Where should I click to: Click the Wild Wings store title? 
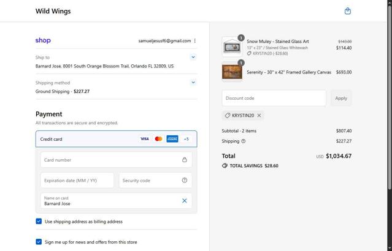[x=53, y=11]
